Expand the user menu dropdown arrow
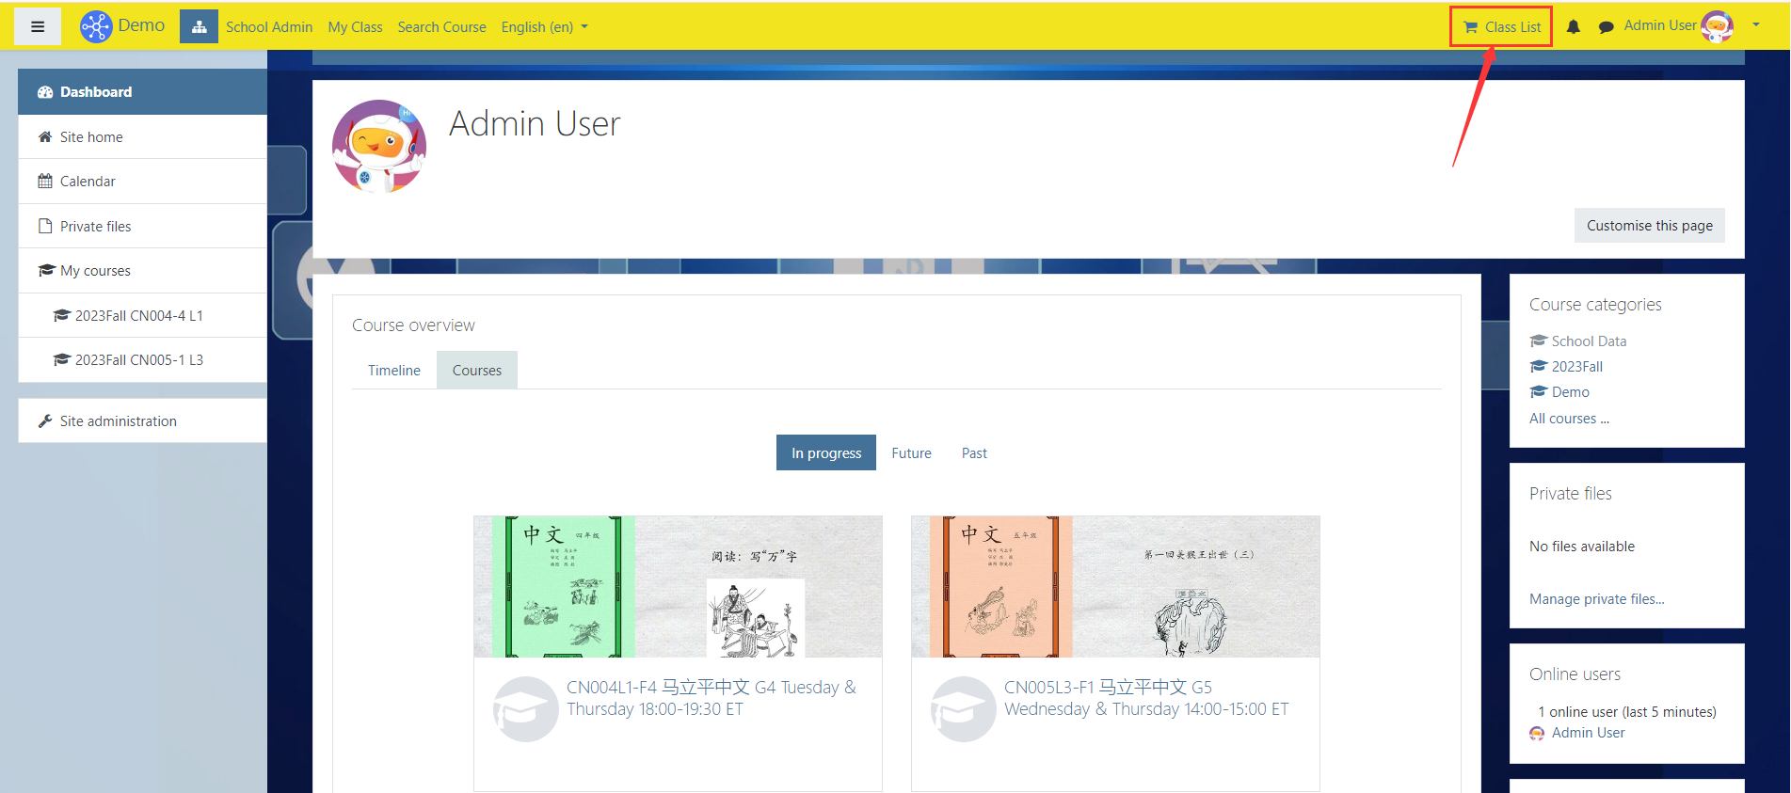 tap(1756, 25)
